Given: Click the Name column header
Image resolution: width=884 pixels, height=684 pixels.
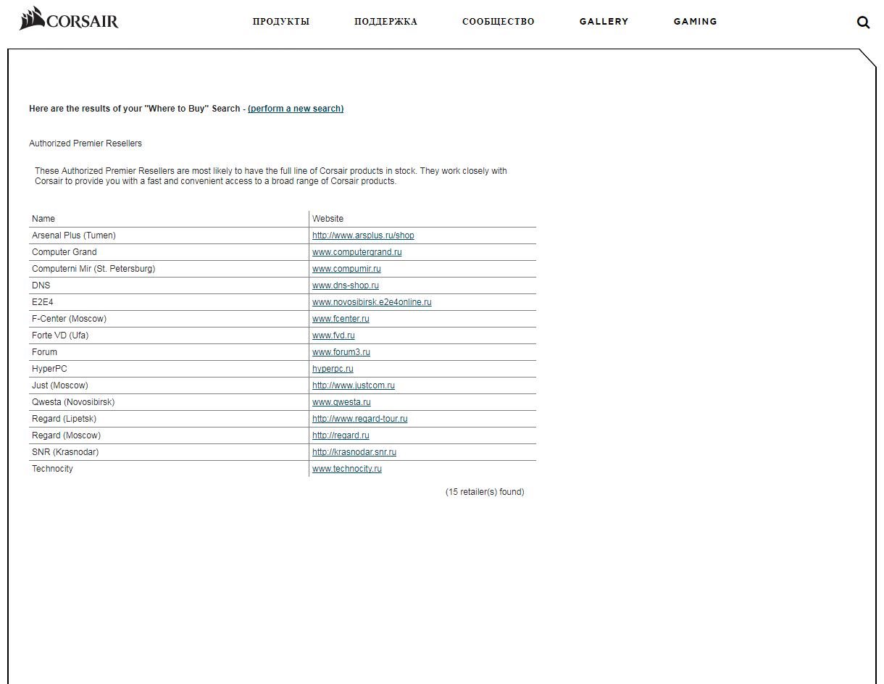Looking at the screenshot, I should click(x=169, y=219).
